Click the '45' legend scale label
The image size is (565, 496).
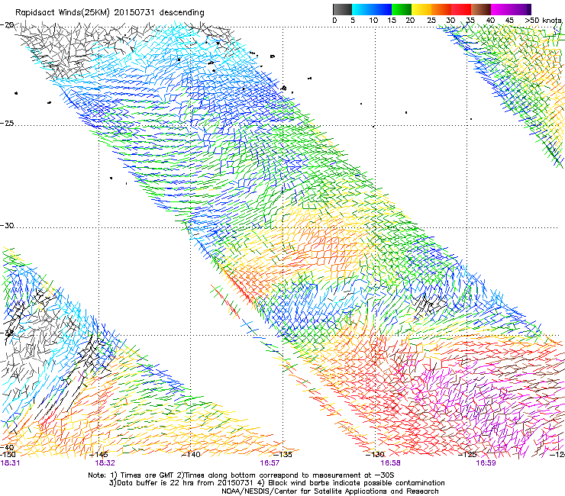click(x=509, y=21)
